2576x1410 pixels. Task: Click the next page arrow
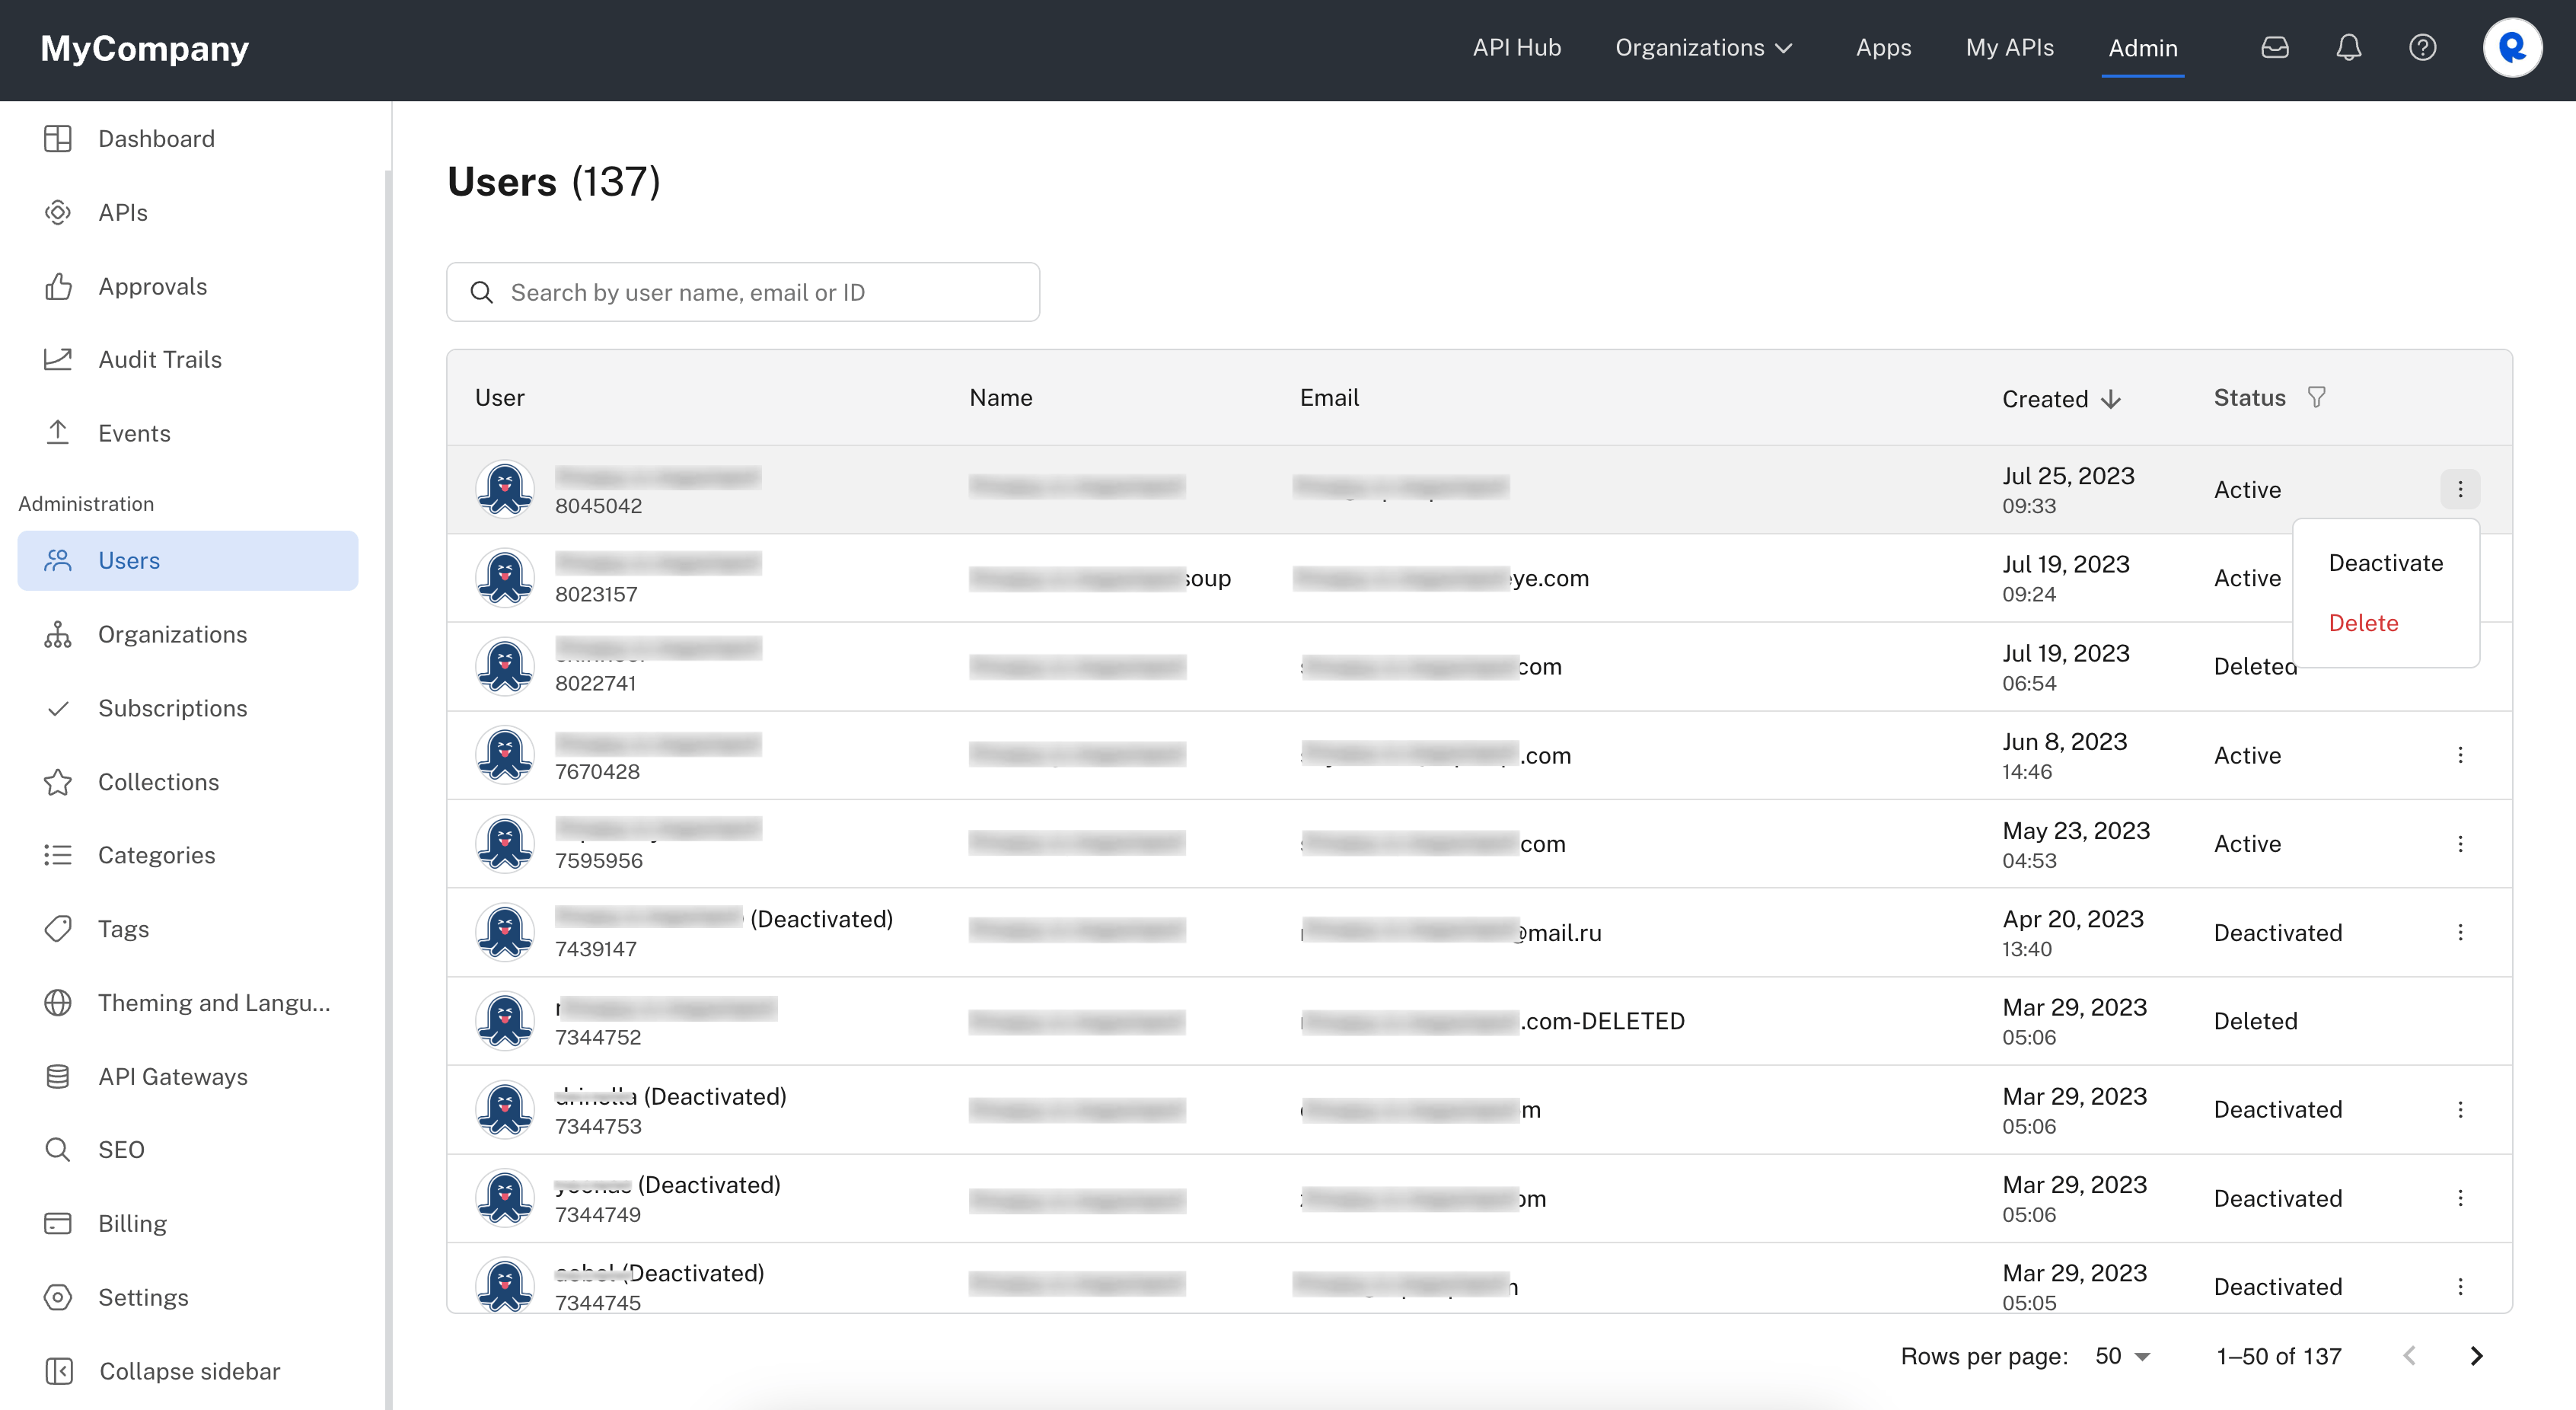pyautogui.click(x=2476, y=1356)
